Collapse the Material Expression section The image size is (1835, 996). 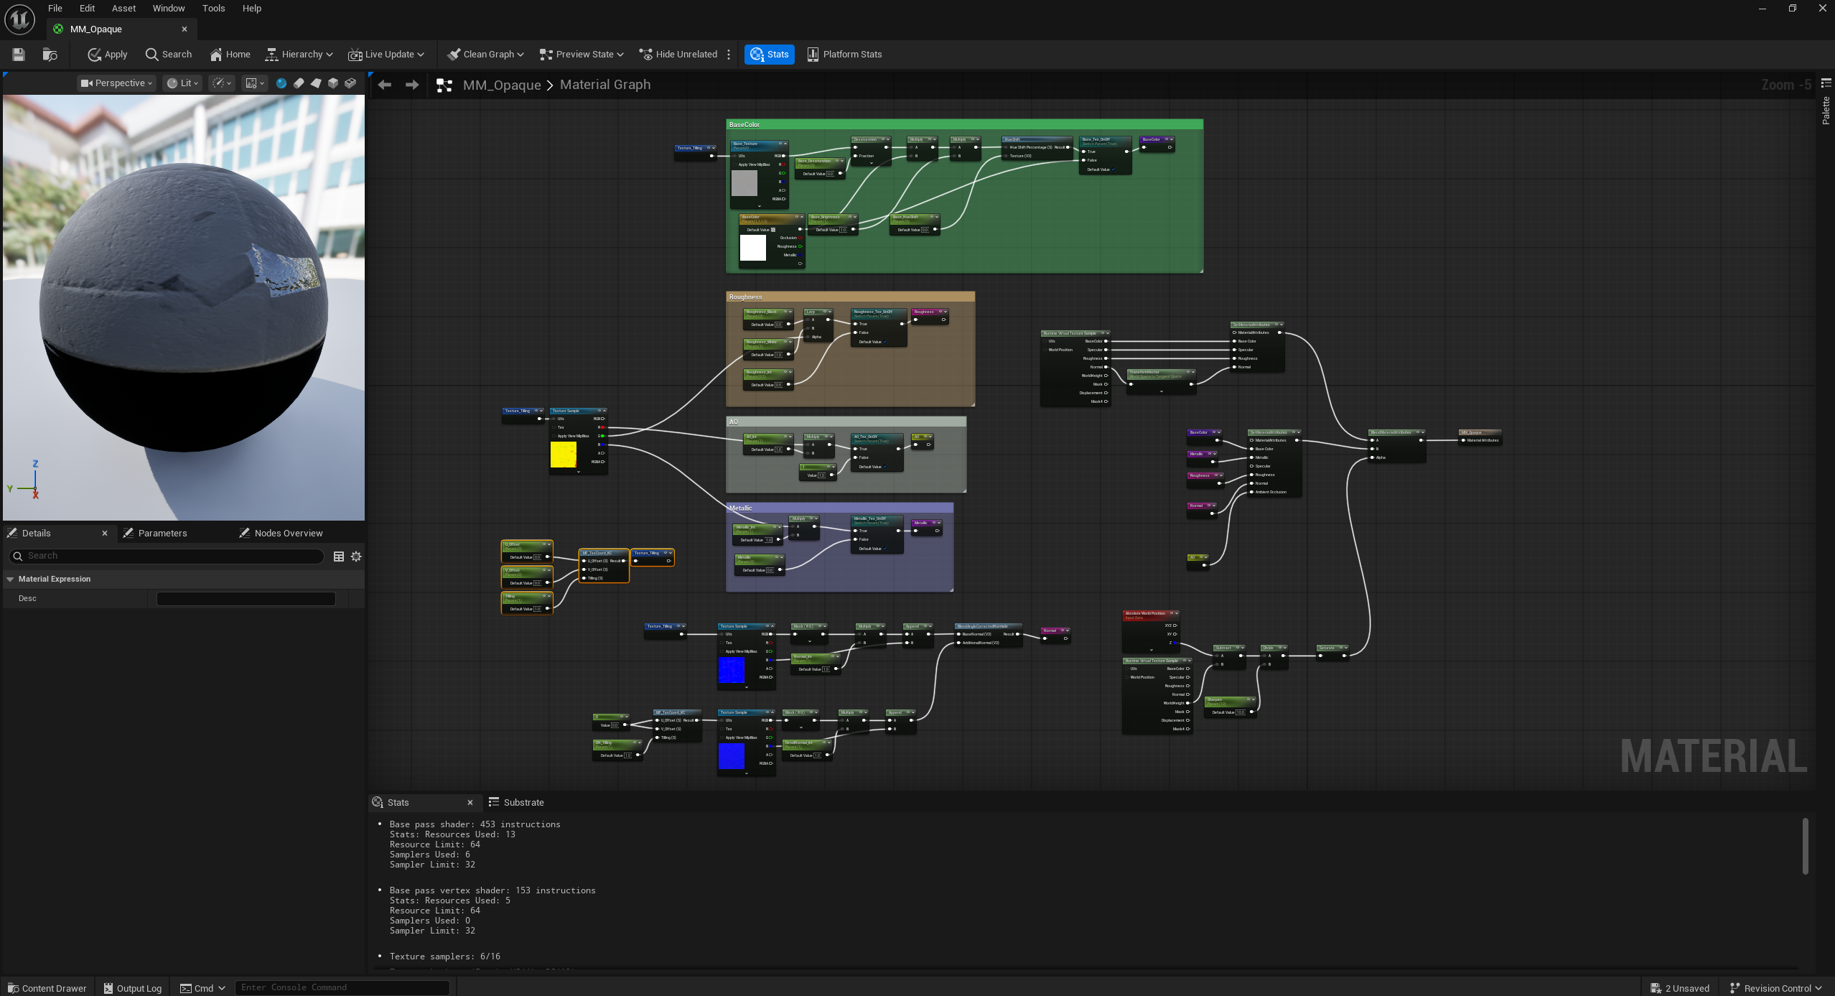point(10,579)
